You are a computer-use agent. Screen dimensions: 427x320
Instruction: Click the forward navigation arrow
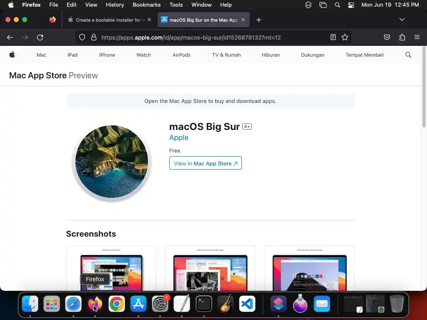(x=25, y=37)
